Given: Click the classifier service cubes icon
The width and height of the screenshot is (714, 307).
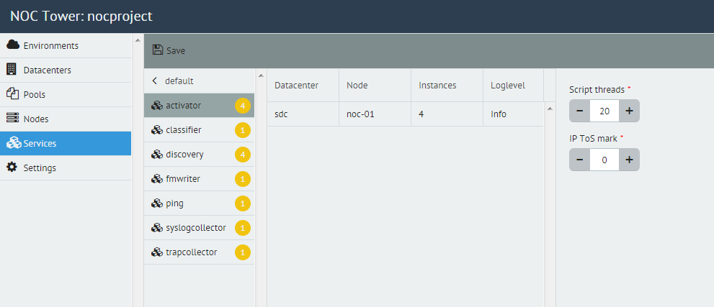Looking at the screenshot, I should 156,130.
